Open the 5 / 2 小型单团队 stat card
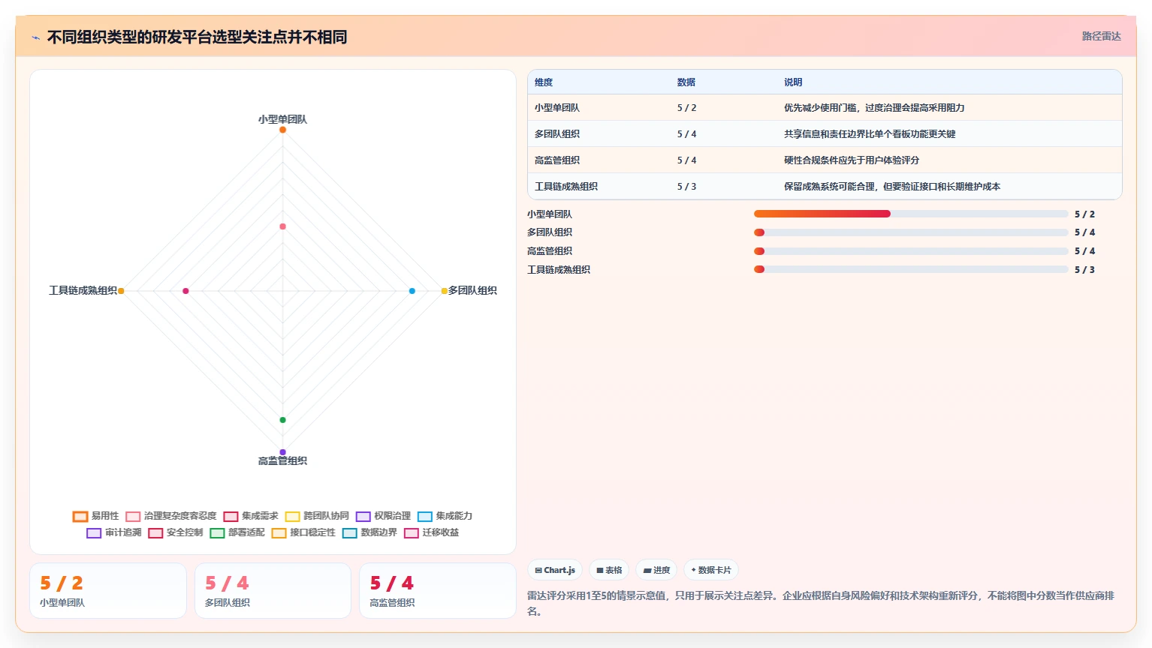The height and width of the screenshot is (648, 1152). pos(108,591)
